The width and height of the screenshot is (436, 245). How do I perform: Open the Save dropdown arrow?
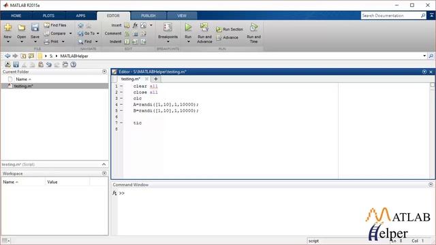[x=35, y=42]
